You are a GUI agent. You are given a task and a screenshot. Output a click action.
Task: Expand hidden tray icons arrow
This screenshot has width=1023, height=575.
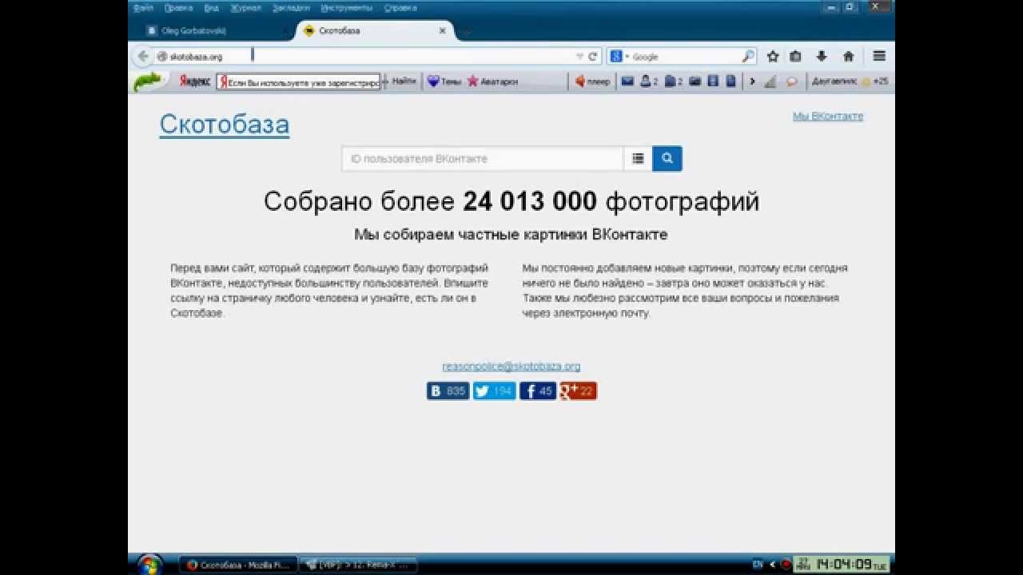coord(773,565)
